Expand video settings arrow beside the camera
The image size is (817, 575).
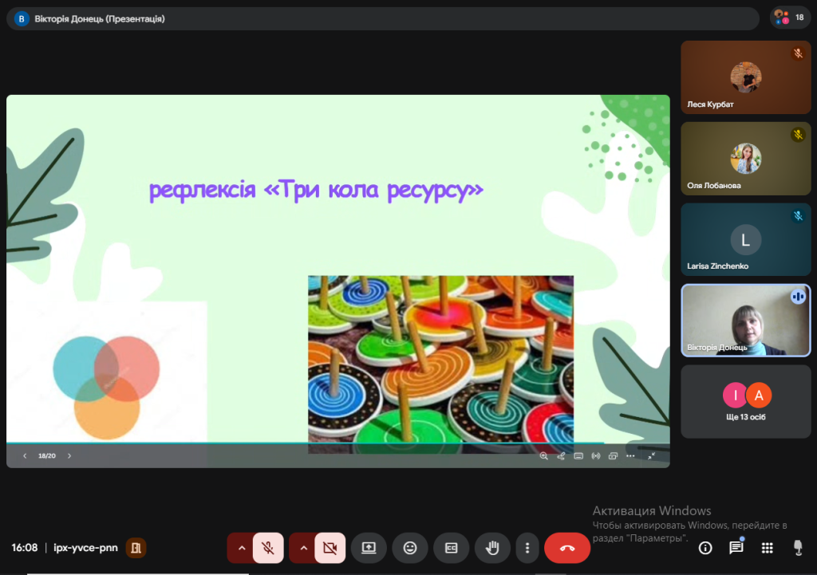coord(303,548)
